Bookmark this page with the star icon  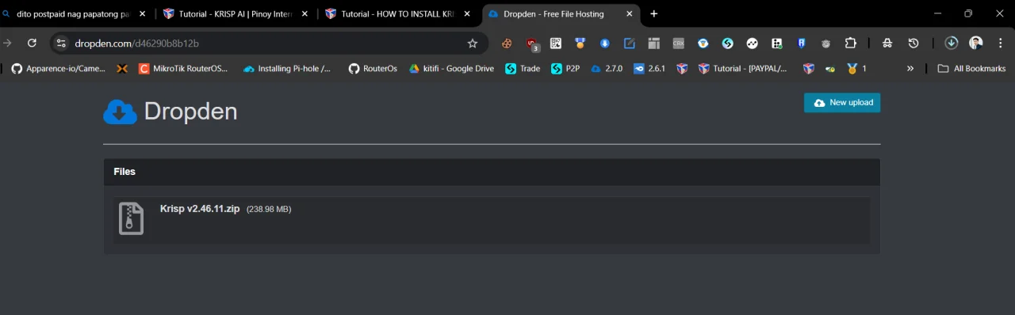[473, 44]
